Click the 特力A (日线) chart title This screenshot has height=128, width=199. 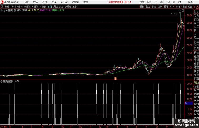click(7, 11)
